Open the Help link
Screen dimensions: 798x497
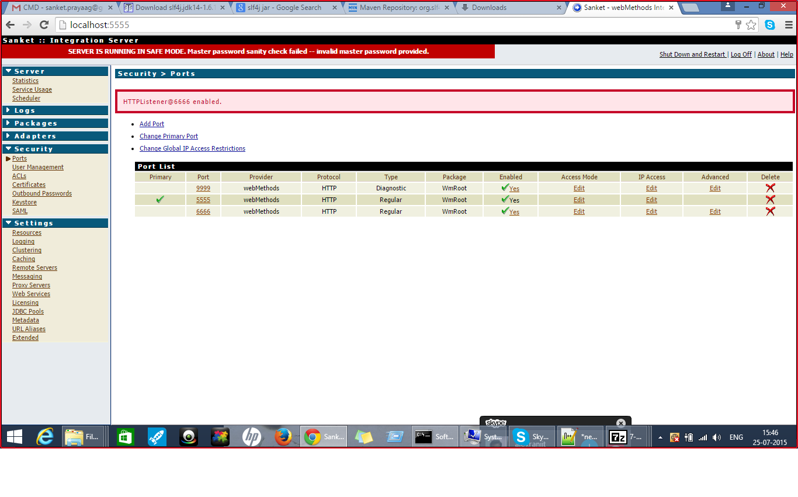pos(787,54)
